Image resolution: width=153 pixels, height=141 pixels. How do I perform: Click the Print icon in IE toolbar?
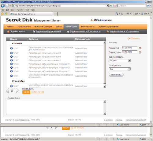[x=128, y=14]
